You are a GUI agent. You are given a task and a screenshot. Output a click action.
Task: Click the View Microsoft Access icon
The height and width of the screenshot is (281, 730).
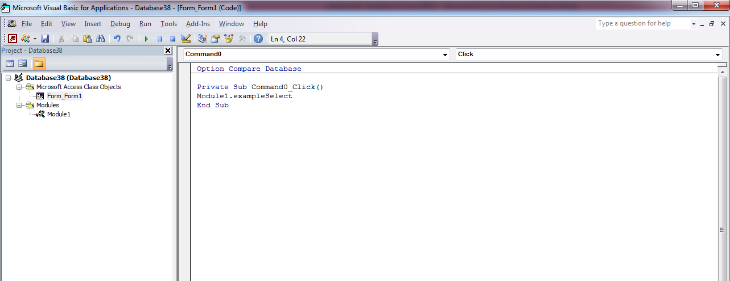[13, 39]
